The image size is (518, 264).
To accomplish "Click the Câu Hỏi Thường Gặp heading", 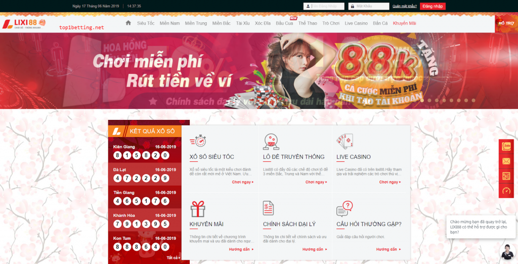I will (x=369, y=224).
